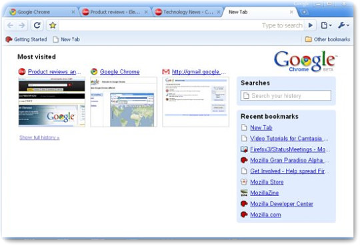The image size is (360, 246).
Task: Expand the Other bookmarks folder
Action: 327,39
